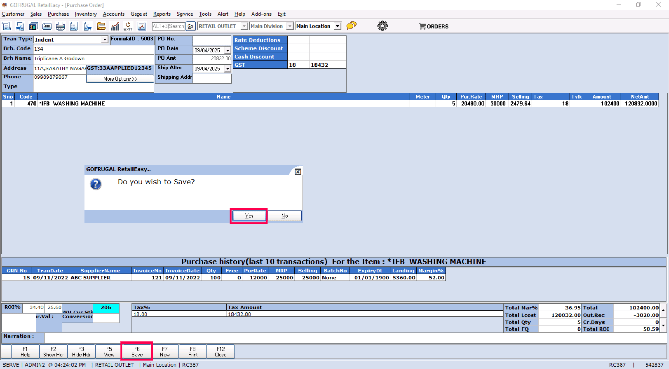Click the EXIT power icon
This screenshot has height=369, width=669.
pyautogui.click(x=128, y=26)
